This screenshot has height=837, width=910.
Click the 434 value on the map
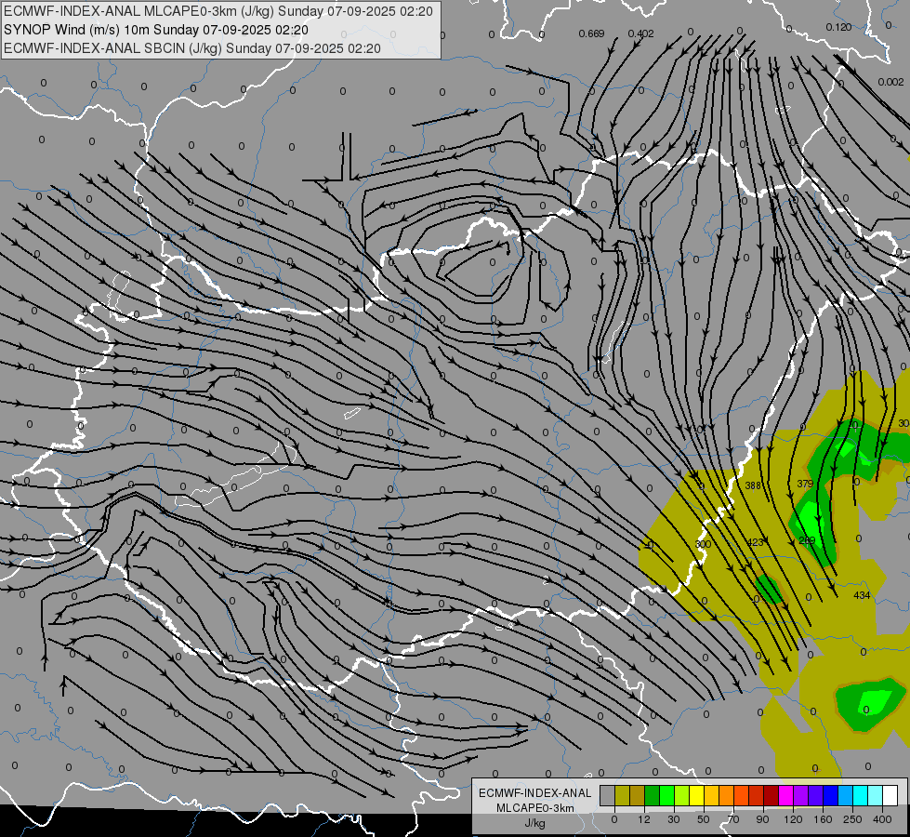[x=862, y=595]
